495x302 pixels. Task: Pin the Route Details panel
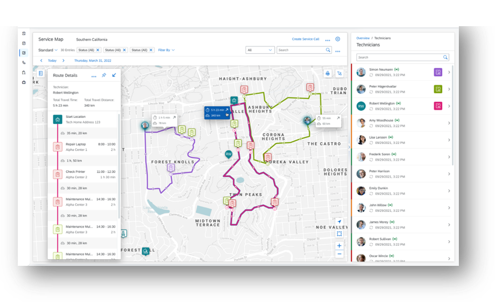tap(103, 75)
